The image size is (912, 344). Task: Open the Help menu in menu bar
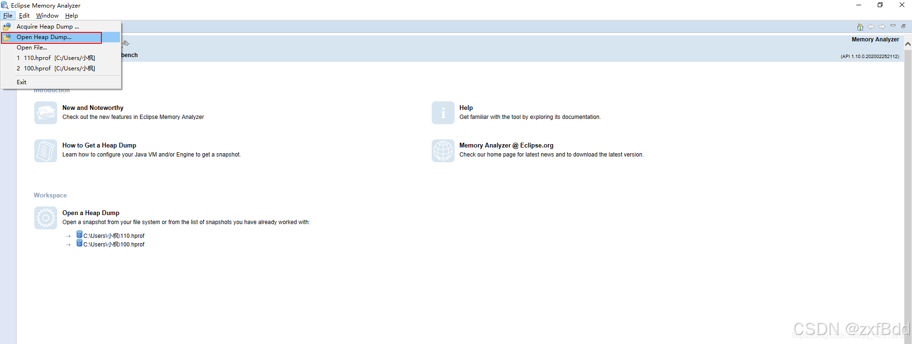(x=71, y=16)
